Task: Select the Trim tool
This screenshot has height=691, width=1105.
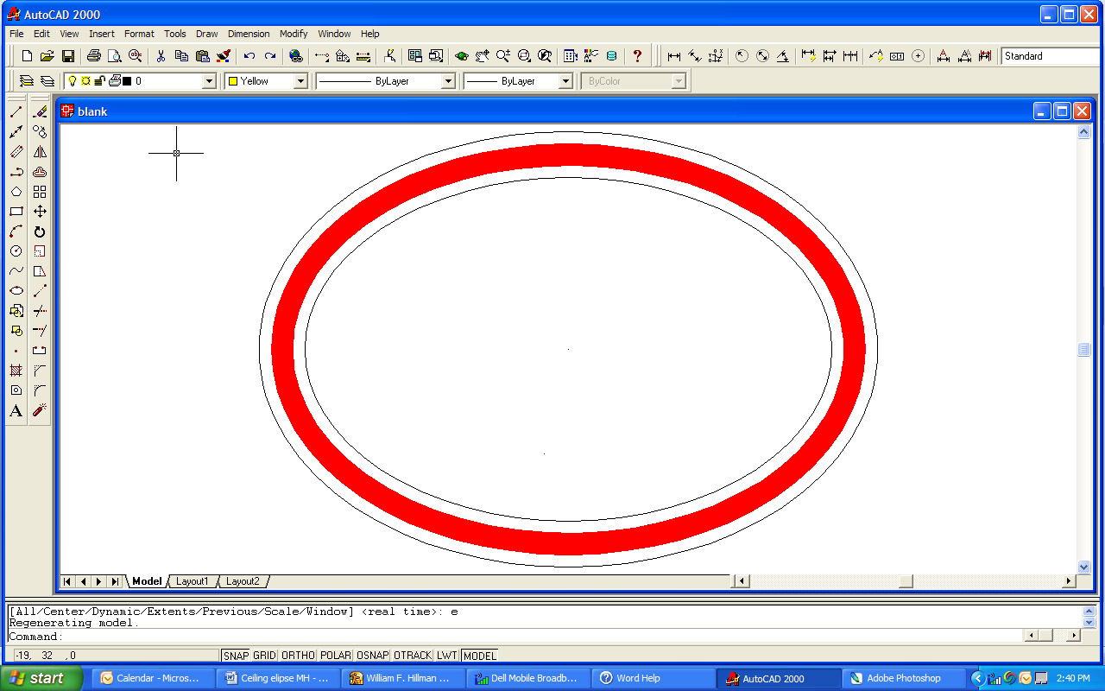Action: click(40, 311)
